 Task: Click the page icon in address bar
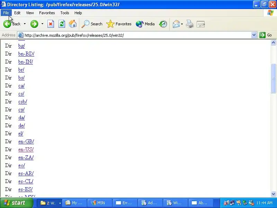(x=21, y=35)
